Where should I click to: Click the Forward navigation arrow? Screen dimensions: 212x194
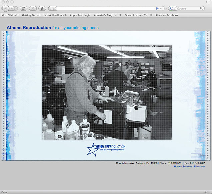[x=12, y=8]
